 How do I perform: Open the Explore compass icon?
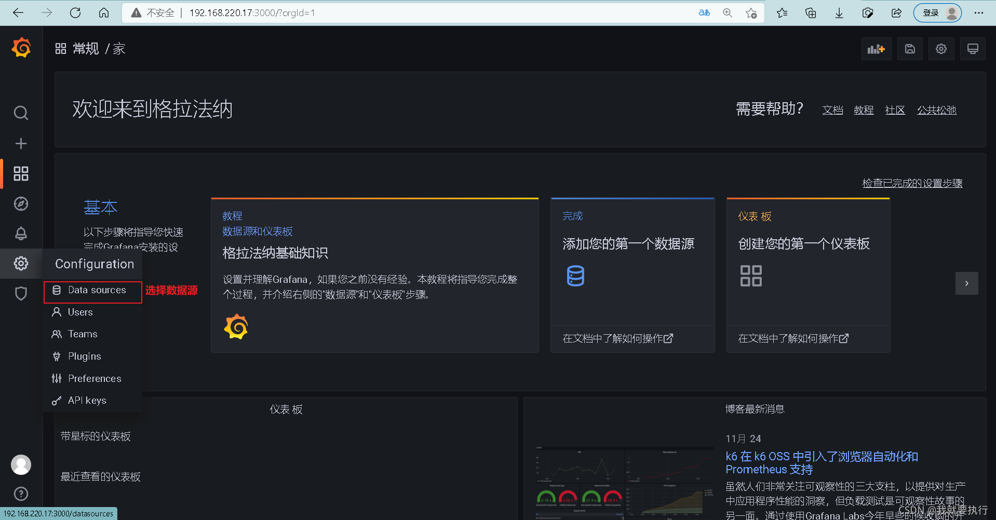pos(21,203)
